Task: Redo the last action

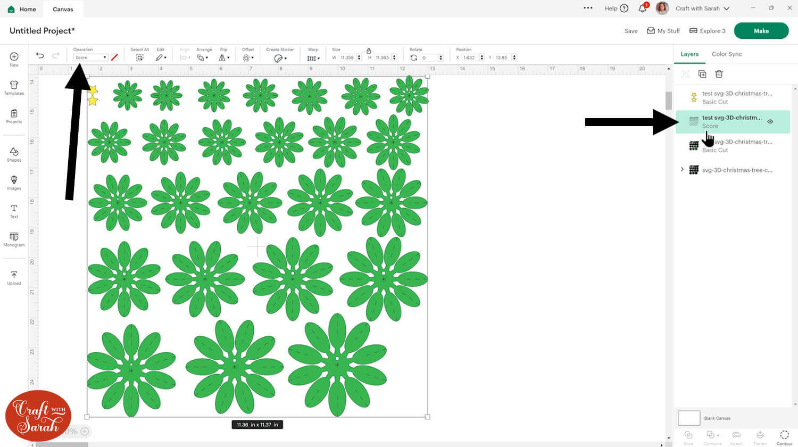Action: (55, 55)
